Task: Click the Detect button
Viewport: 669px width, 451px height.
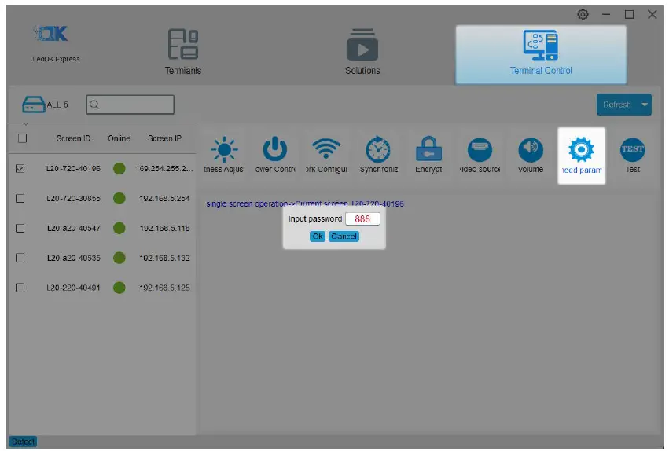Action: point(23,442)
